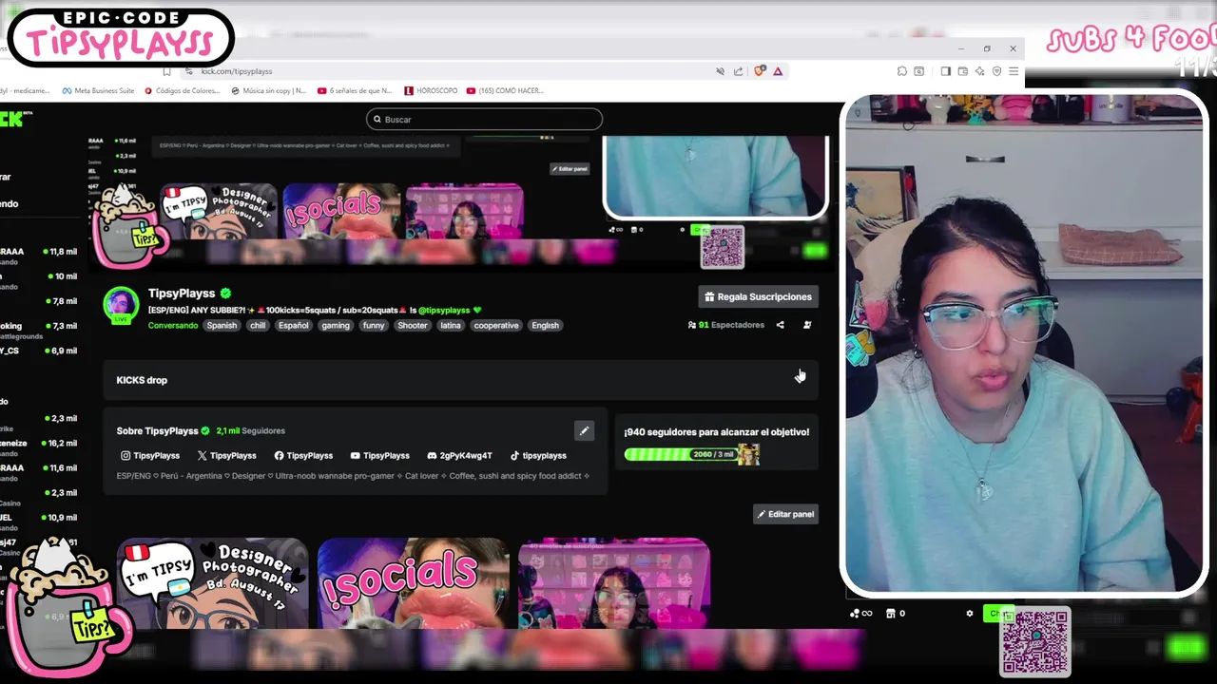Open Música sin copy bookmark
The width and height of the screenshot is (1217, 684).
point(269,91)
